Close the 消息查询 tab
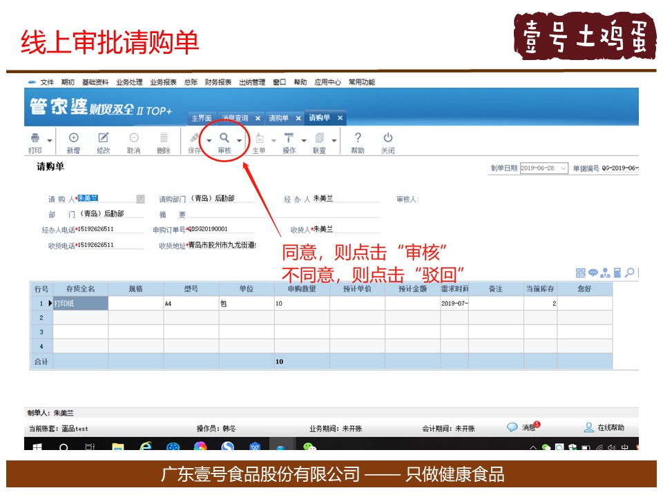Screen dimensions: 663x497 point(258,118)
